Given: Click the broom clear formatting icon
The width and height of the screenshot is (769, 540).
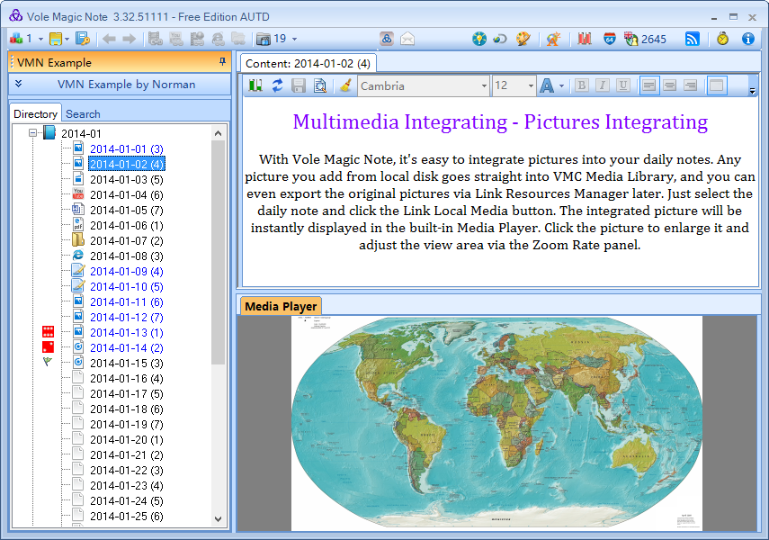Looking at the screenshot, I should tap(345, 85).
